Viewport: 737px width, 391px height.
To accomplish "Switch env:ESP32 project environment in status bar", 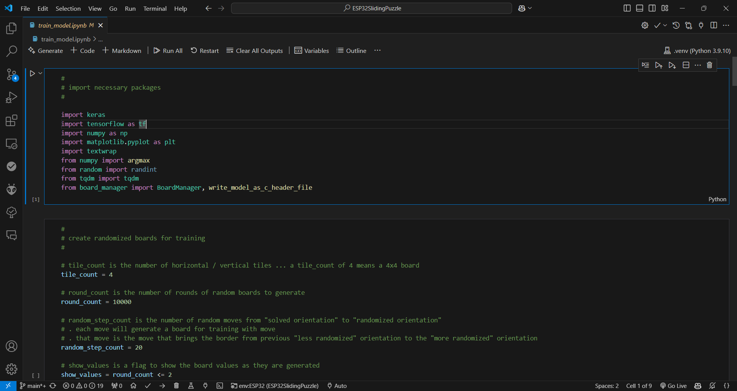I will click(275, 386).
